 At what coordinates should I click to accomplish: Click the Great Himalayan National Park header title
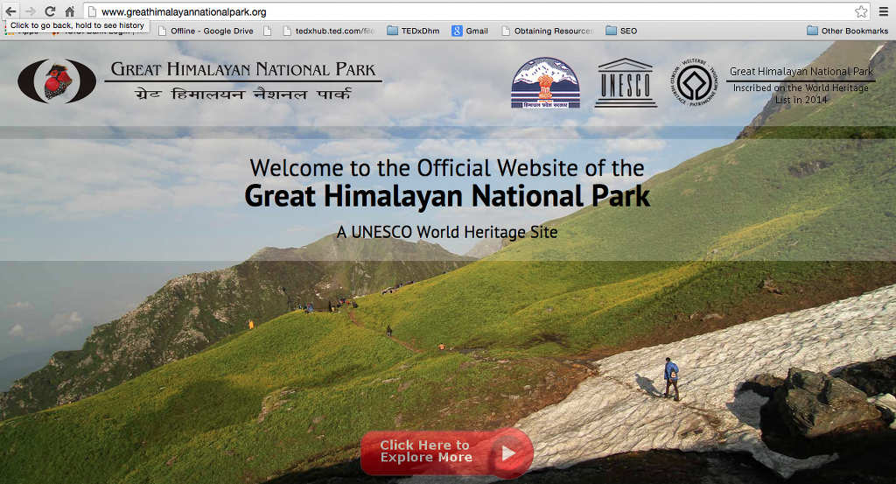click(243, 70)
